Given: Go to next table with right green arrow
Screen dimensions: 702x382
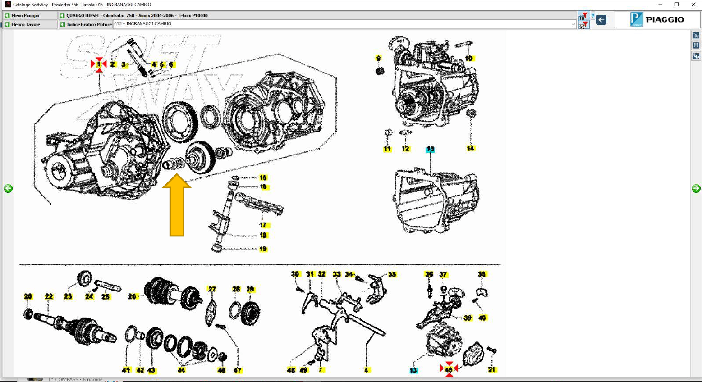Looking at the screenshot, I should (696, 189).
